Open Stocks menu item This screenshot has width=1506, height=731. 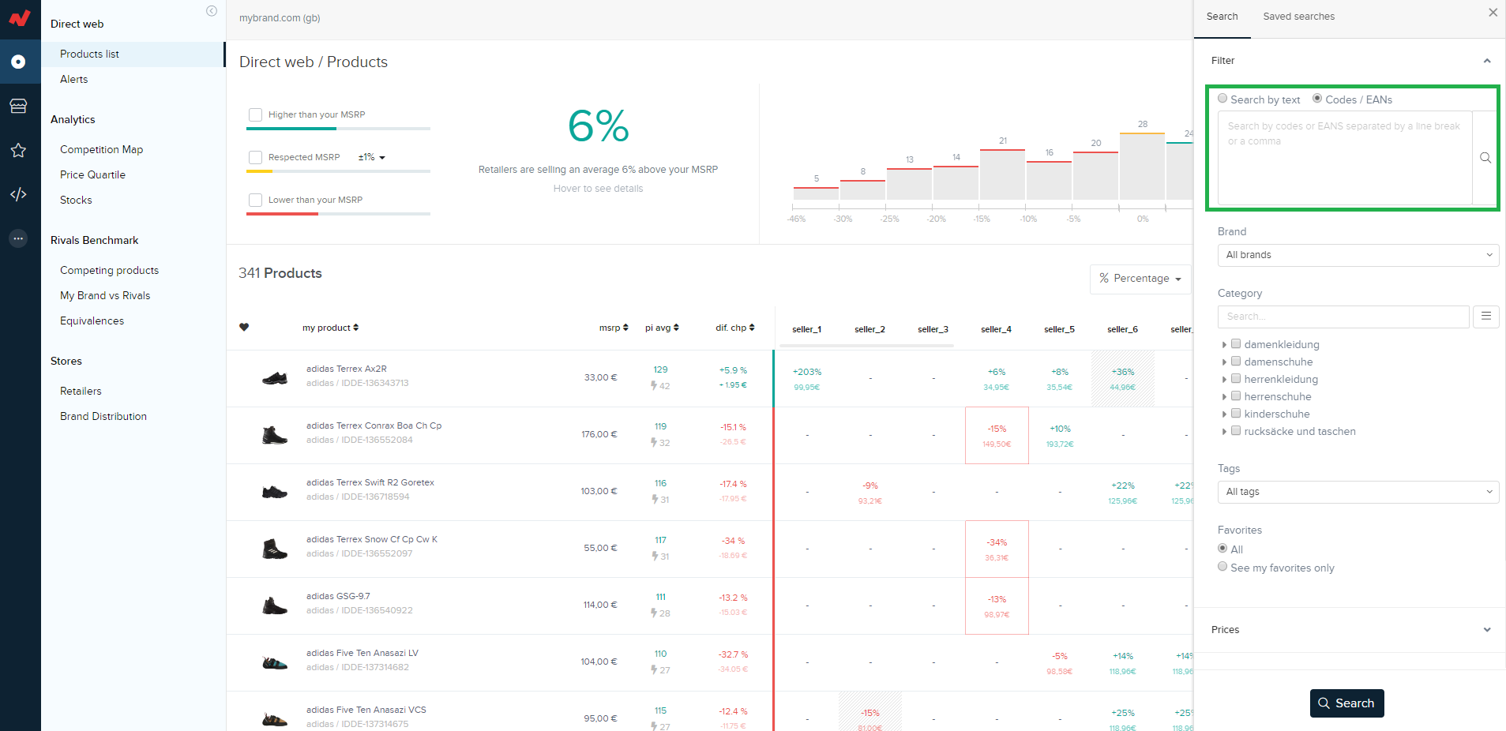point(76,200)
